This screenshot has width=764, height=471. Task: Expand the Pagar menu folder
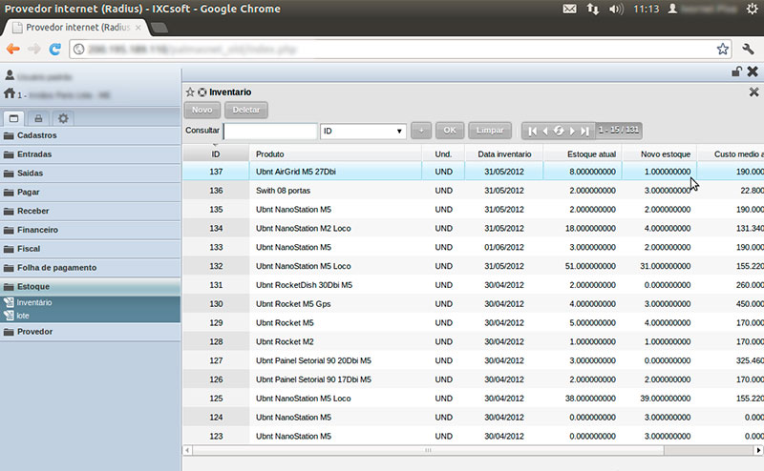(90, 193)
